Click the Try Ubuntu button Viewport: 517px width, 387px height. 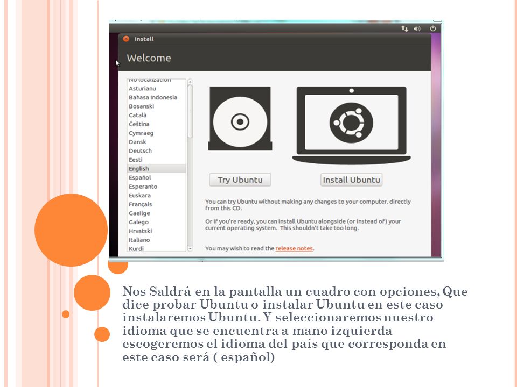[240, 180]
